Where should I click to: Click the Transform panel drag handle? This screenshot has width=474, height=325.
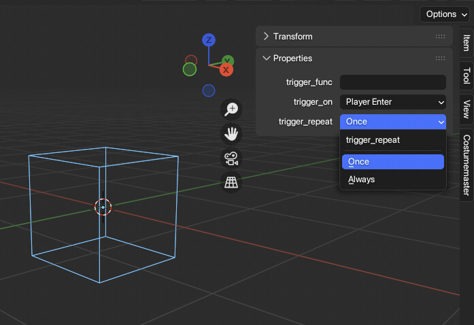coord(440,37)
